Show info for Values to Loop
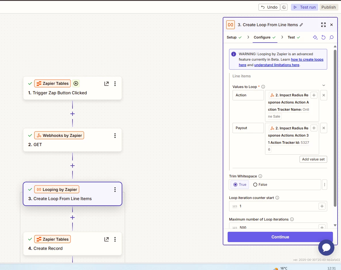The width and height of the screenshot is (341, 270). tap(263, 87)
